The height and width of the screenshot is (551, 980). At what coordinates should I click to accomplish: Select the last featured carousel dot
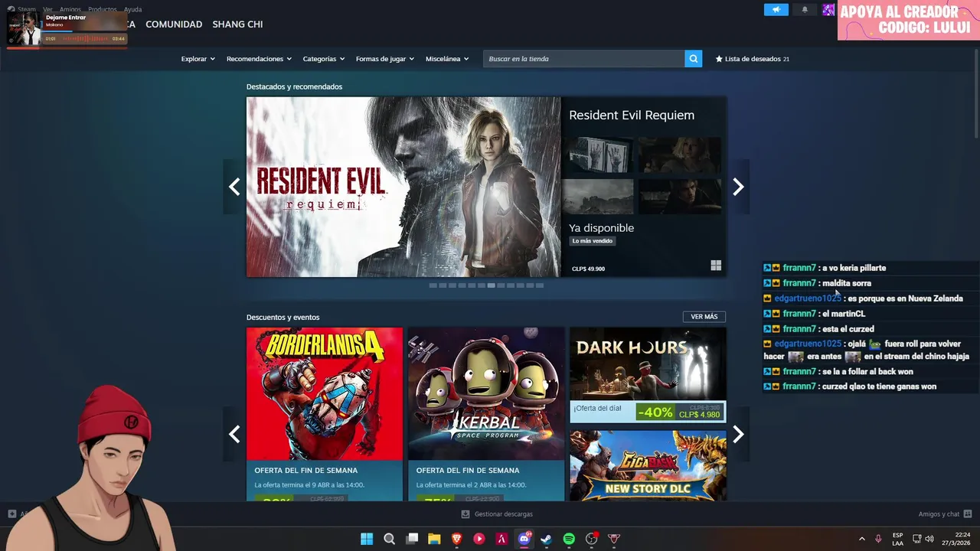[540, 285]
